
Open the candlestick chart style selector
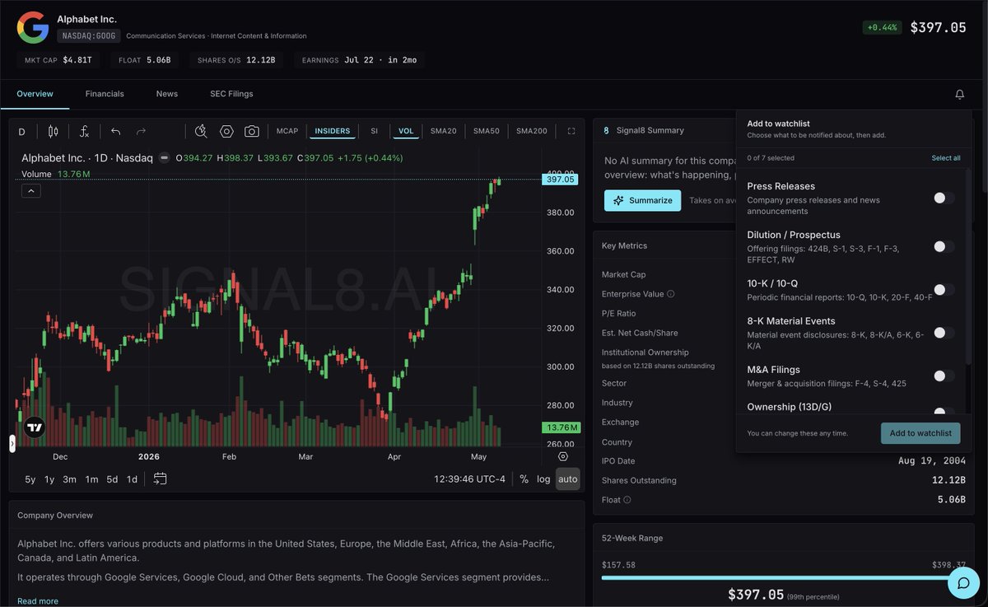coord(53,131)
